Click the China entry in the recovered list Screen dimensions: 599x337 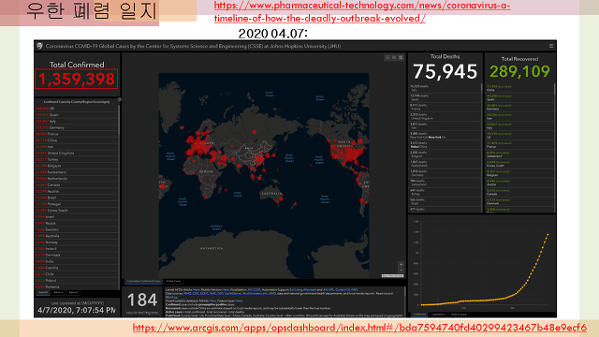point(519,88)
